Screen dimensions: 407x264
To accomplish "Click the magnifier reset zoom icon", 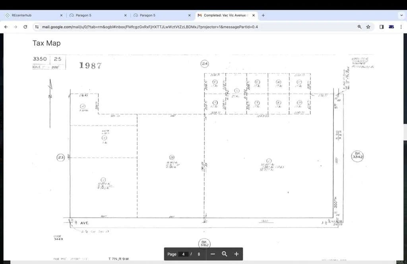I will click(225, 254).
